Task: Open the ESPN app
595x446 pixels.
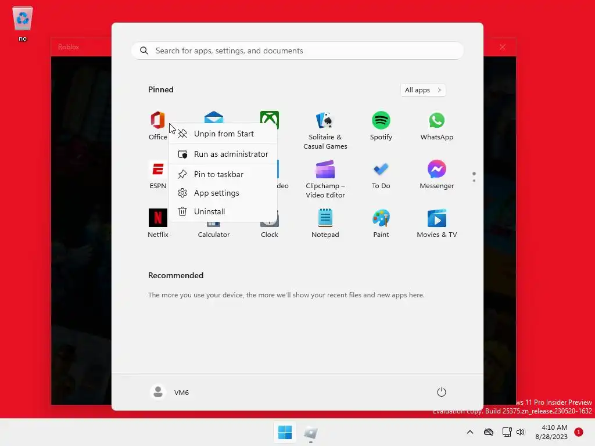Action: (x=158, y=174)
